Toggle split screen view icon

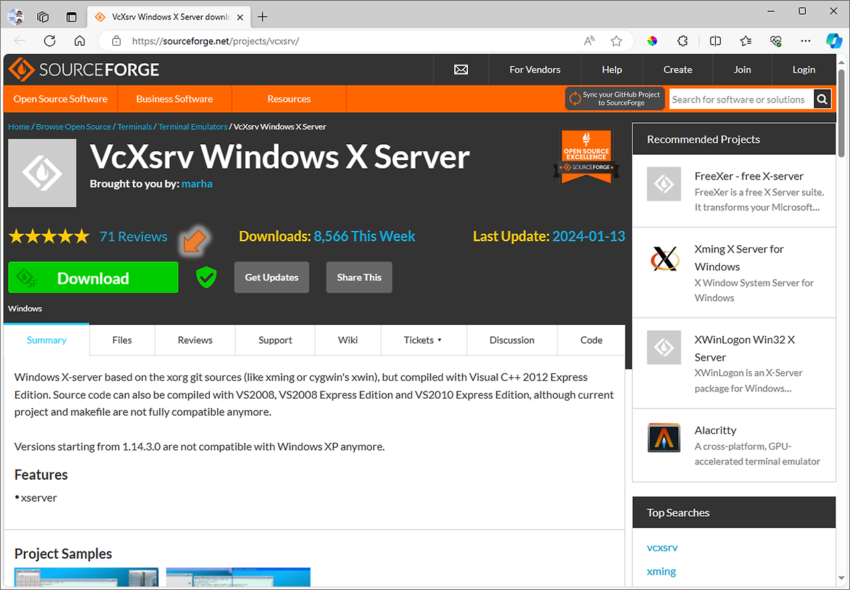pos(715,41)
